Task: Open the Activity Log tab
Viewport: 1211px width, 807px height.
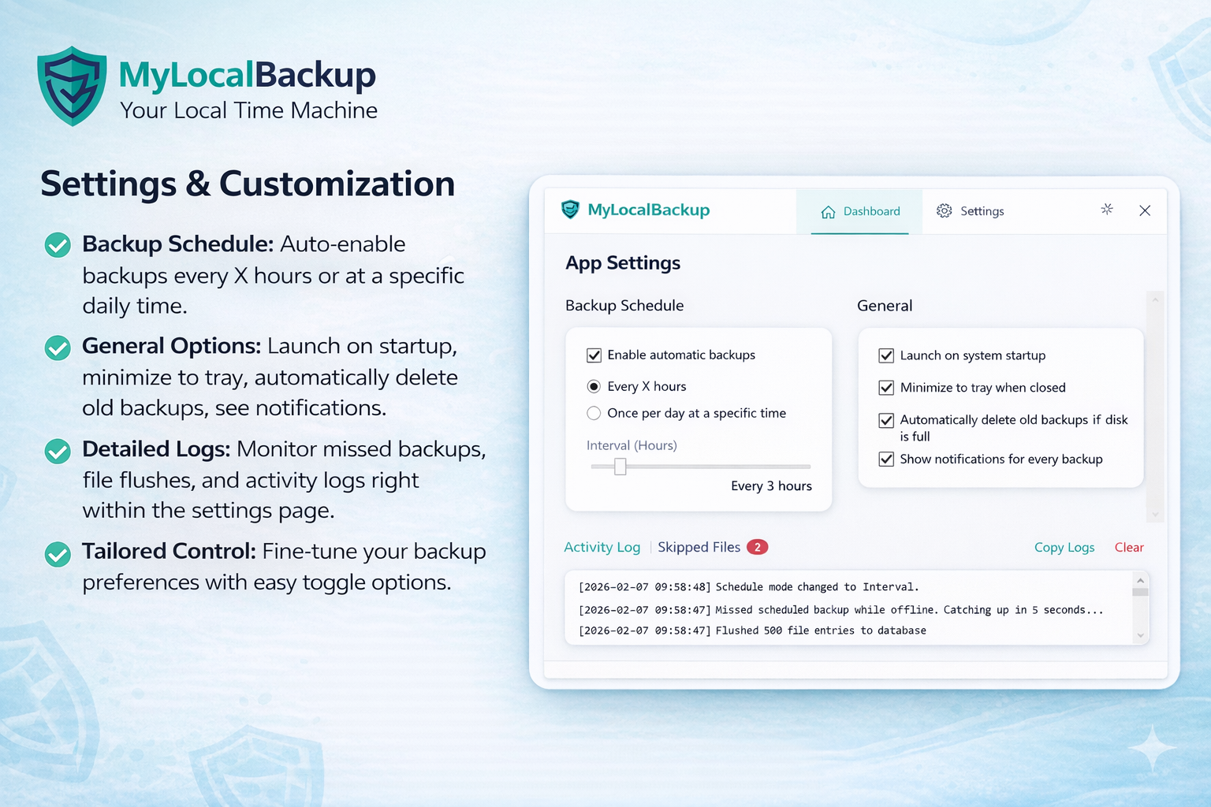Action: pyautogui.click(x=602, y=546)
